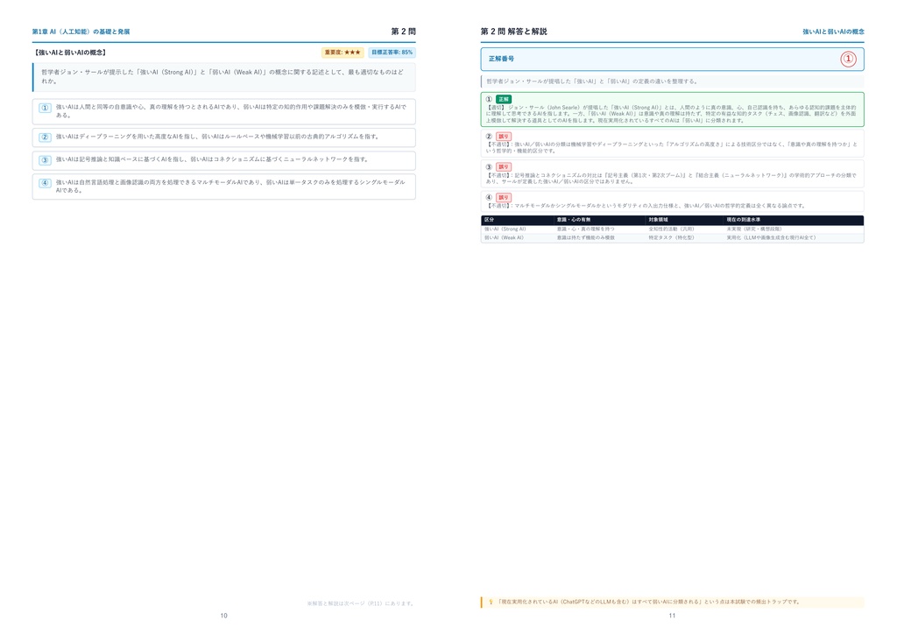
Task: Click the 現在の到達水準 table header
Action: 743,220
